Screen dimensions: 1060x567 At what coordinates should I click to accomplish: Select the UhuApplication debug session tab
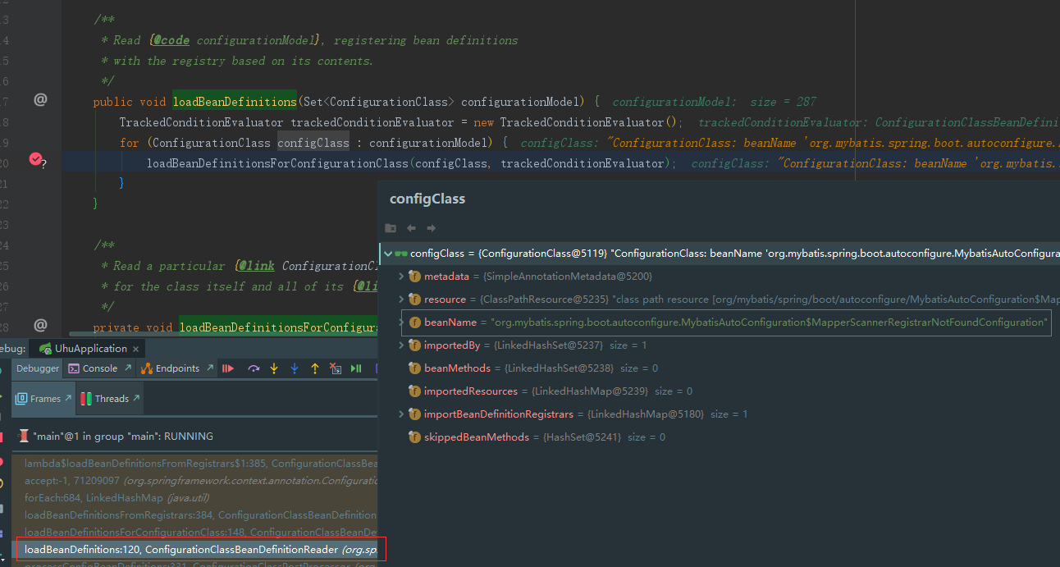[88, 349]
